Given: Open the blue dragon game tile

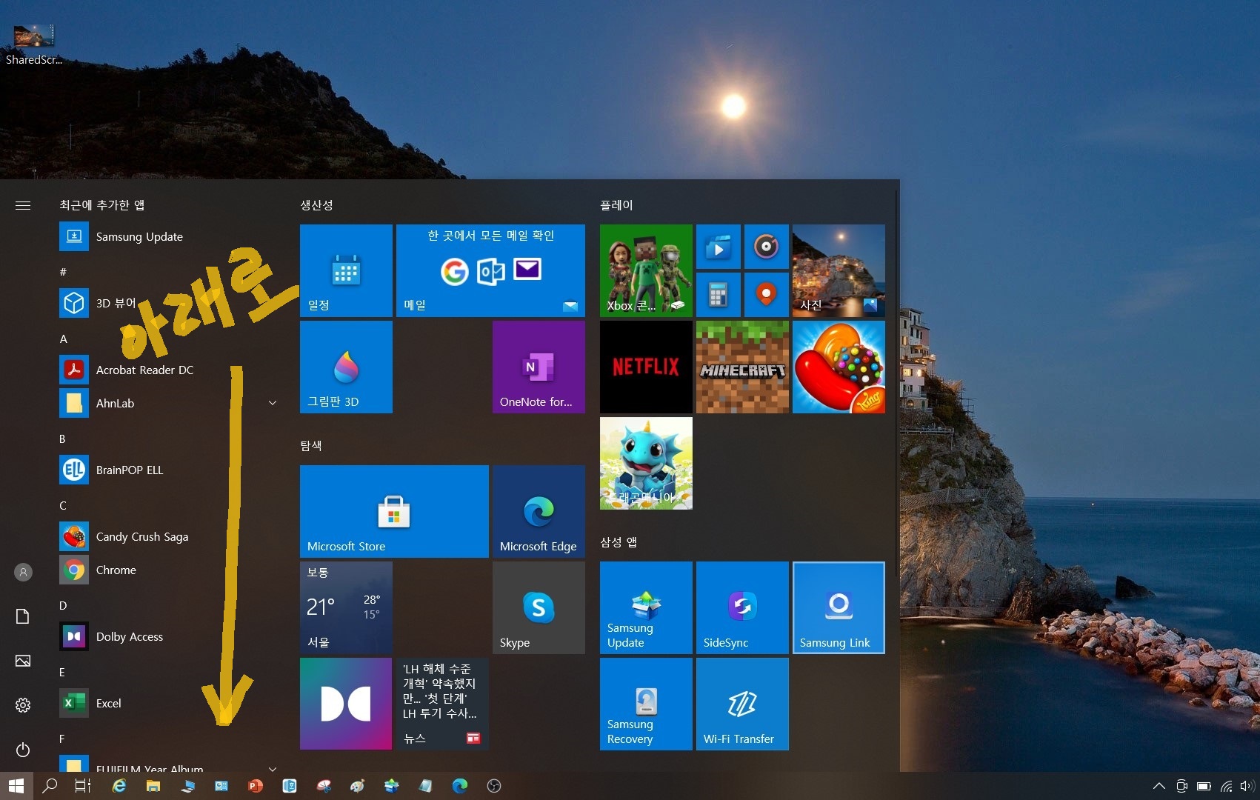Looking at the screenshot, I should pyautogui.click(x=646, y=463).
